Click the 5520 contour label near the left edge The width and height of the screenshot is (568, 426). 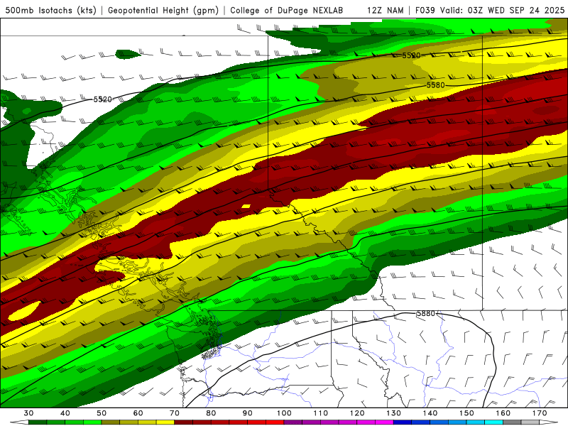[x=102, y=99]
